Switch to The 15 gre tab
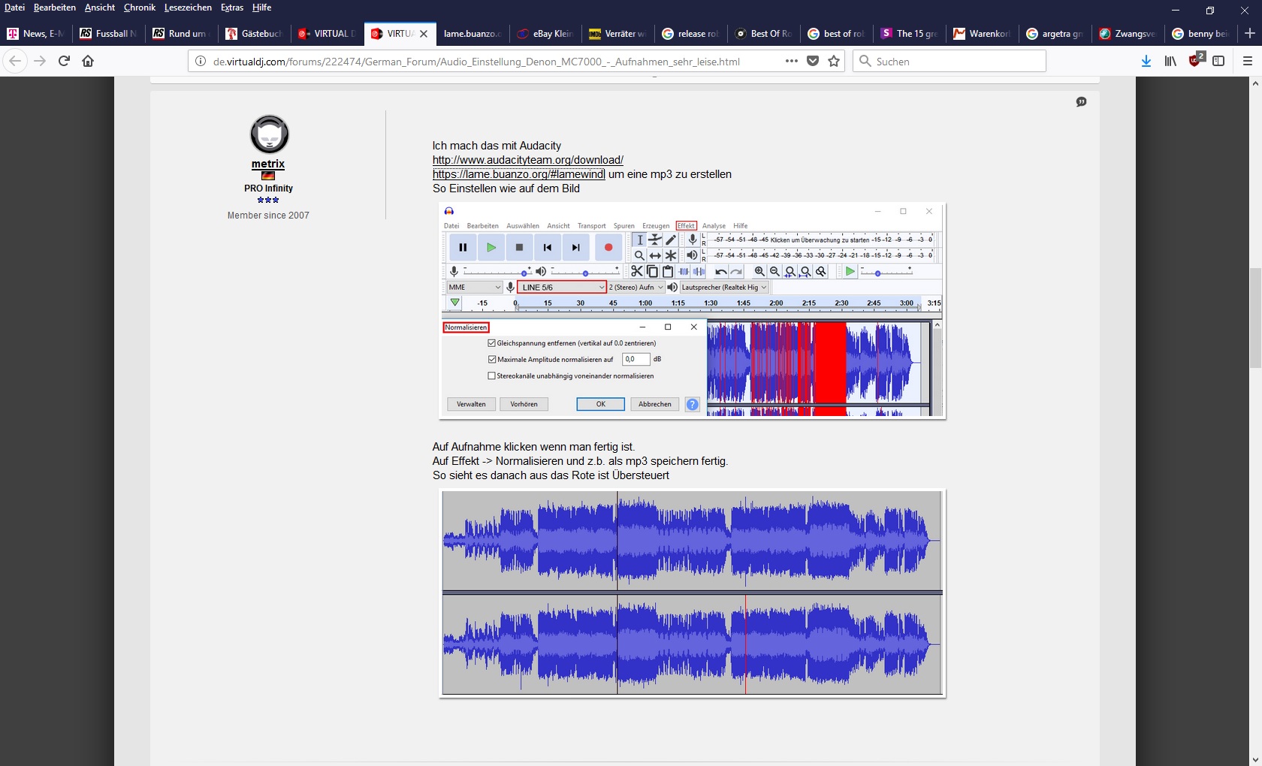Viewport: 1262px width, 766px height. click(910, 34)
